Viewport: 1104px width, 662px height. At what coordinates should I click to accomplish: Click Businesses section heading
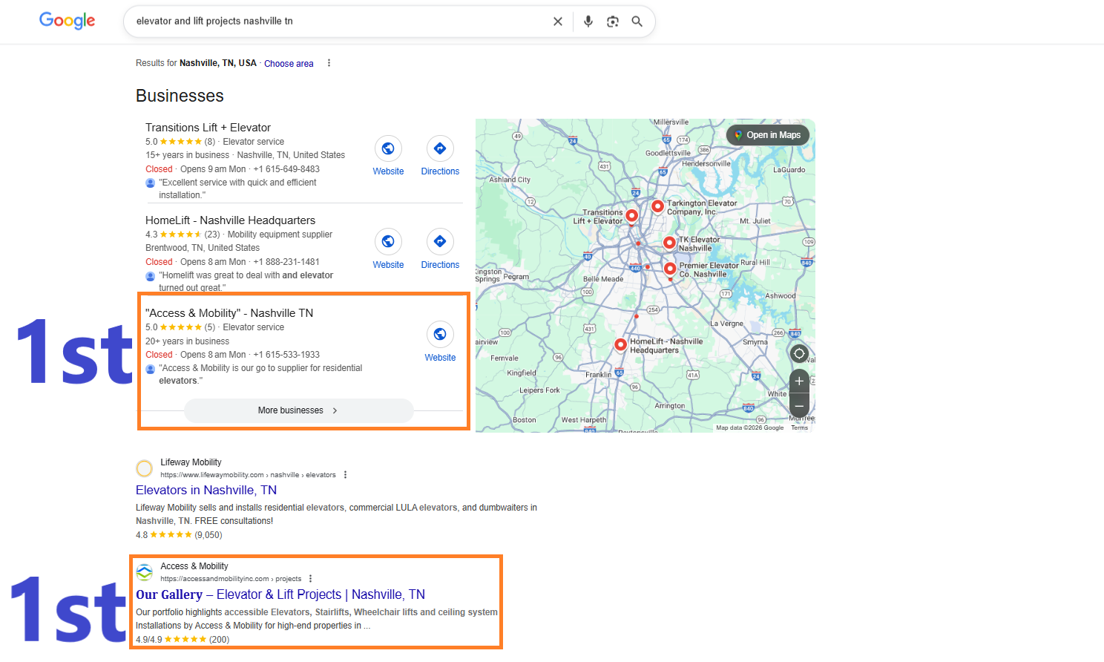[x=180, y=96]
